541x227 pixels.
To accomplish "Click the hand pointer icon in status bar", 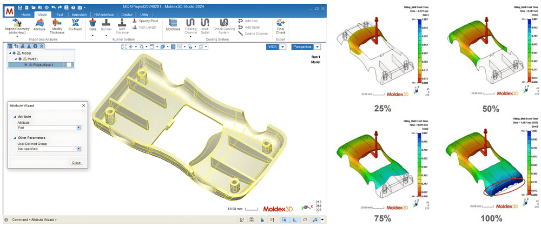I will pos(262,219).
